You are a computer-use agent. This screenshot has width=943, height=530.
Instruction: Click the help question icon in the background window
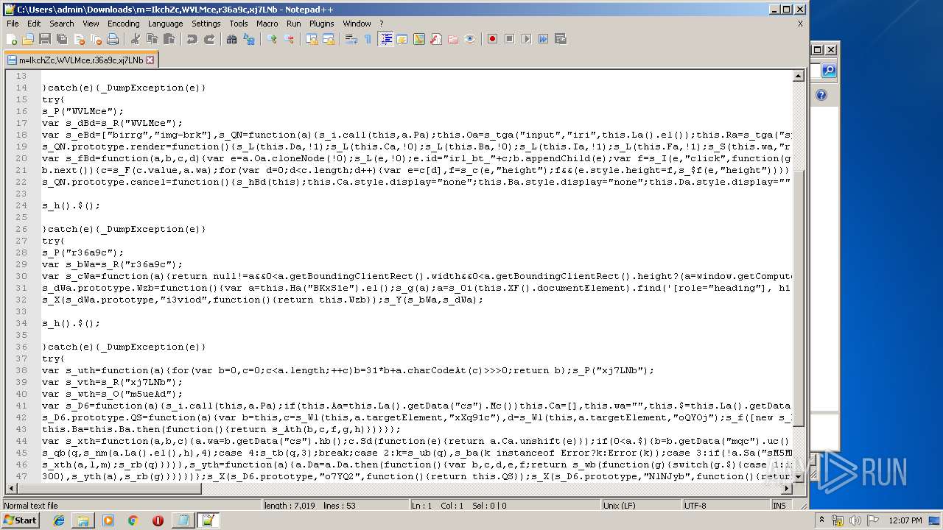822,95
